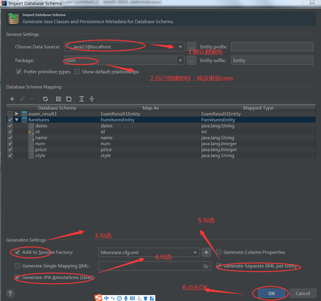Uncheck the dates column checkbox
This screenshot has width=321, height=301.
10,126
